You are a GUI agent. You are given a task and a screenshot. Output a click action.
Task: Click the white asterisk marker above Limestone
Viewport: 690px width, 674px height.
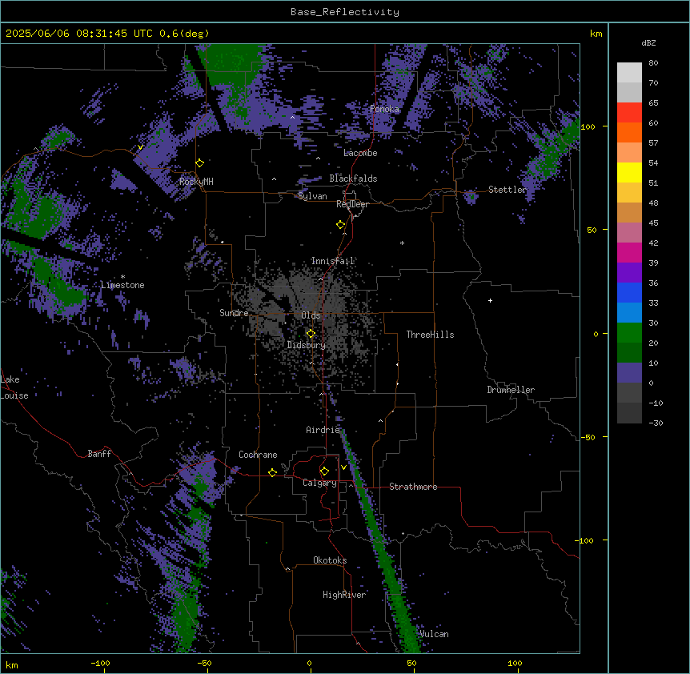coord(122,277)
